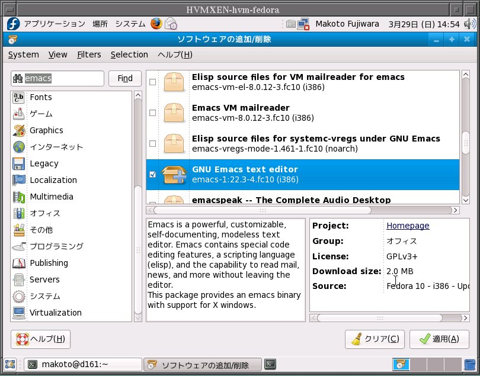480x376 pixels.
Task: Check the emacs-vregs-mode package checkbox
Action: 152,143
